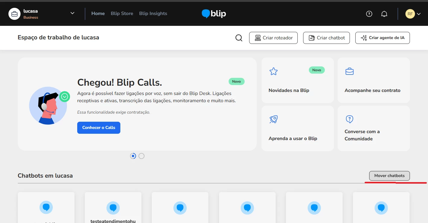Click the Conhecer o Calls button

click(x=99, y=128)
